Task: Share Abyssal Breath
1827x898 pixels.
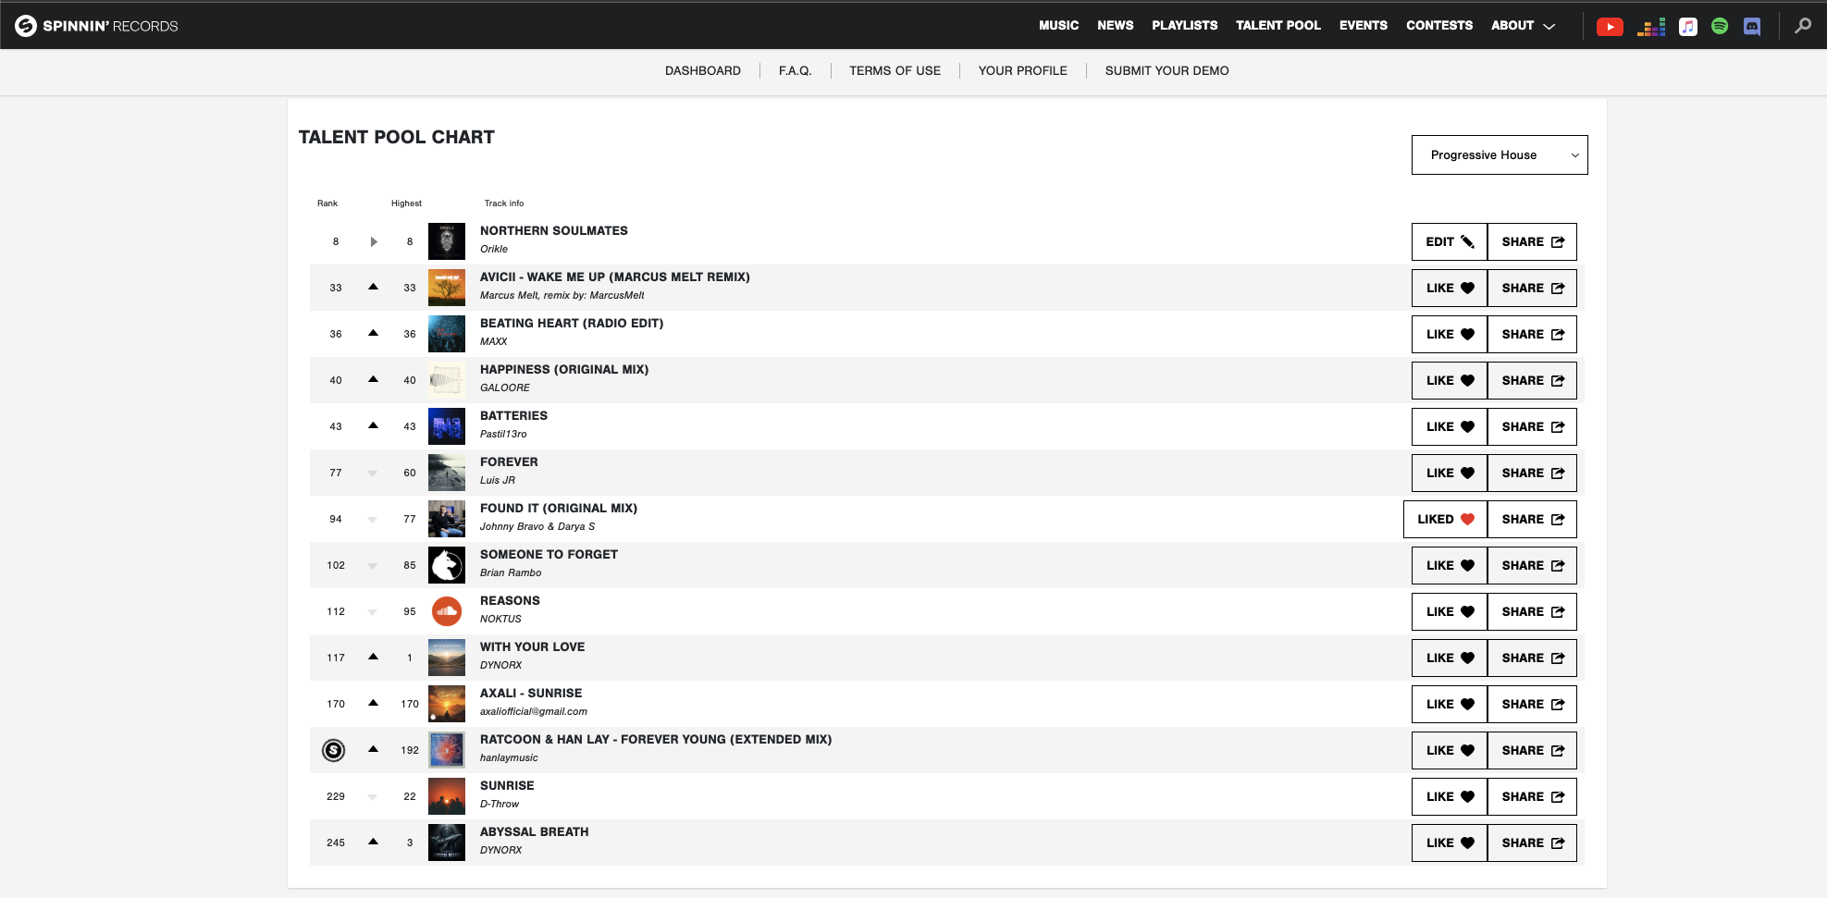Action: tap(1532, 843)
